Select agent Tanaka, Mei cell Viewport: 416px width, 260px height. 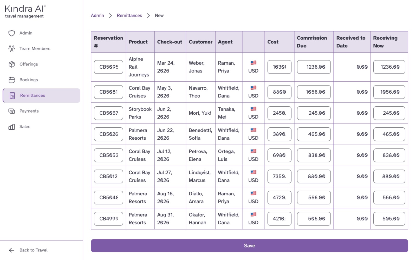point(229,113)
